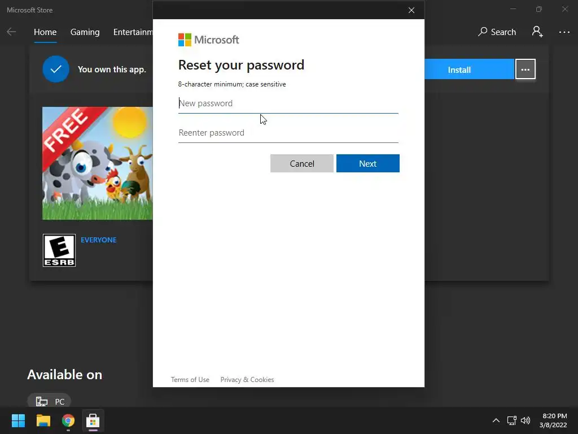Open more options next to Install

point(526,70)
